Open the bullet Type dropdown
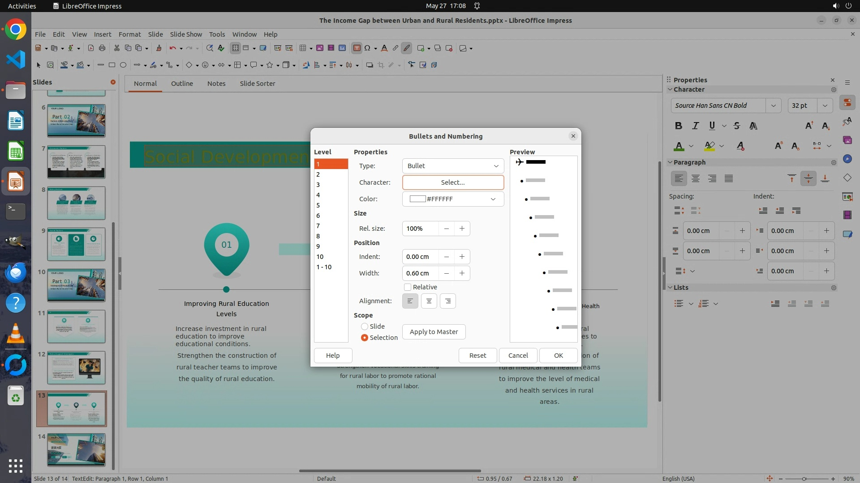This screenshot has height=483, width=860. click(453, 166)
